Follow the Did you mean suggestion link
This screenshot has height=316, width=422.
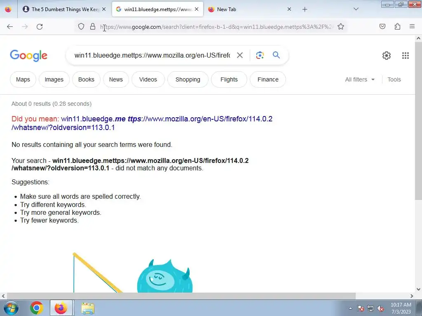pyautogui.click(x=142, y=123)
